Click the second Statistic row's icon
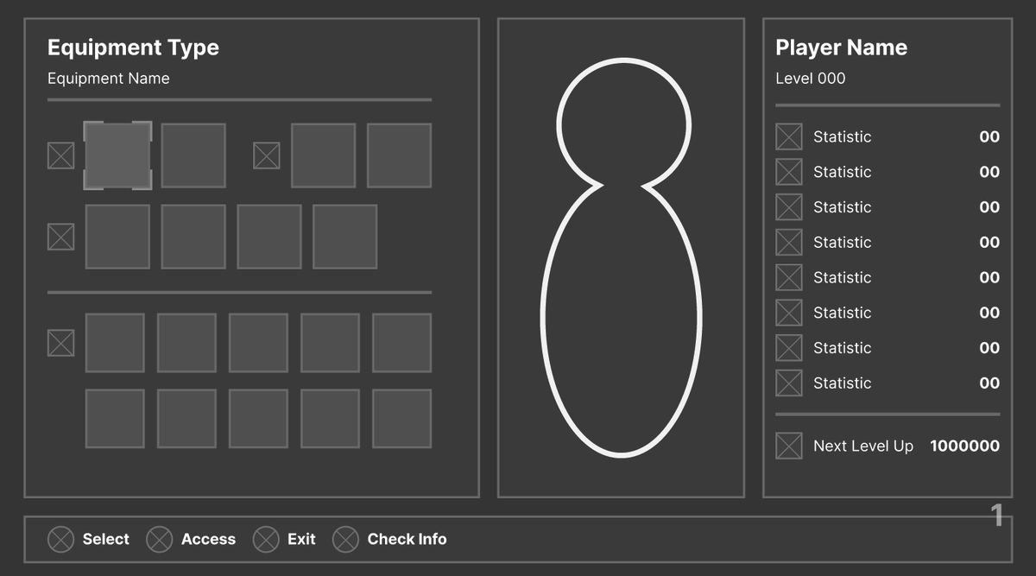1036x576 pixels. pyautogui.click(x=789, y=172)
